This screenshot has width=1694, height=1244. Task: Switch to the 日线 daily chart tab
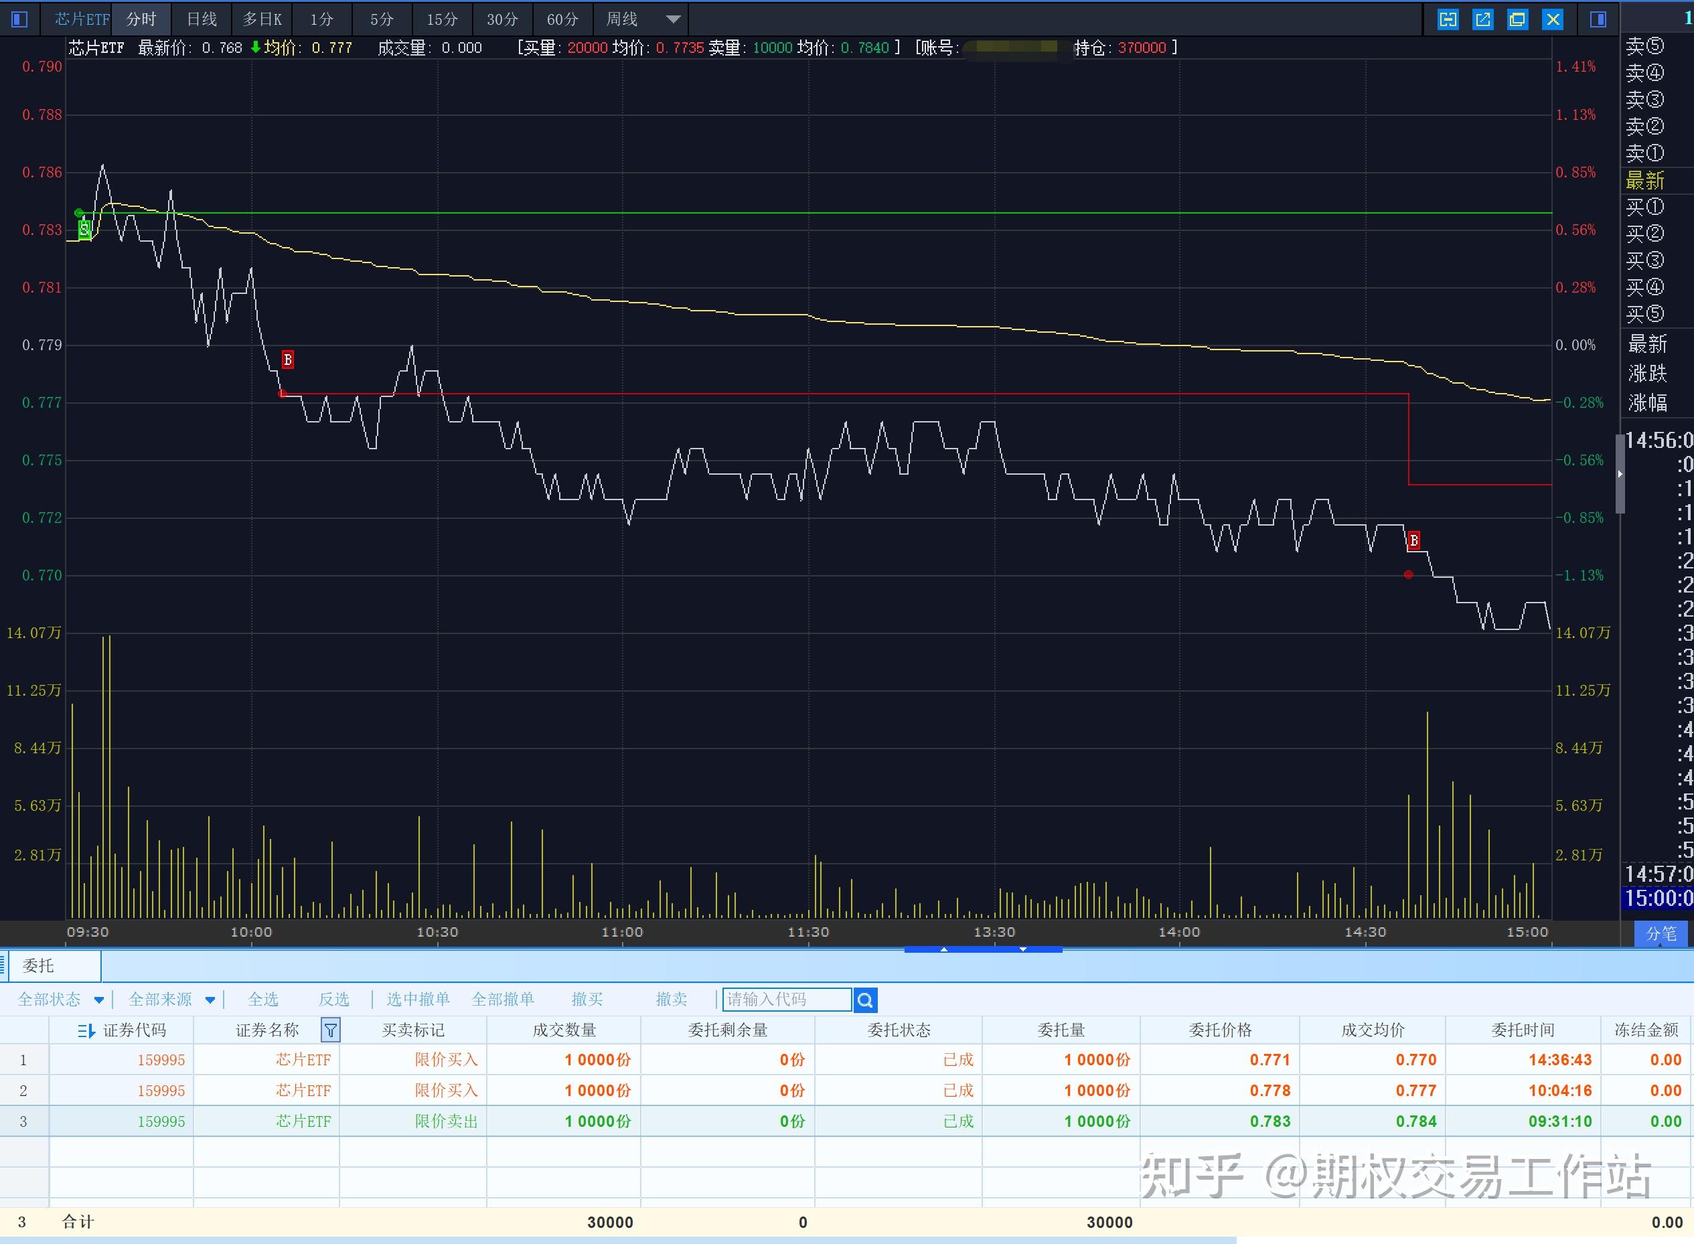pyautogui.click(x=202, y=19)
